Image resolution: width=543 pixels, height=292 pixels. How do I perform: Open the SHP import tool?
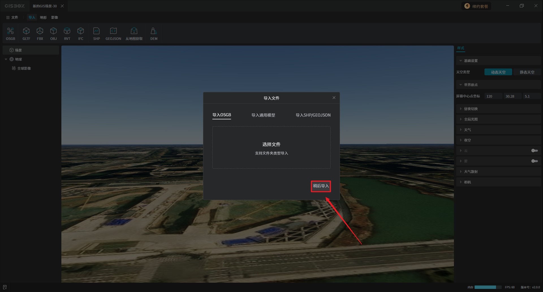pyautogui.click(x=96, y=33)
